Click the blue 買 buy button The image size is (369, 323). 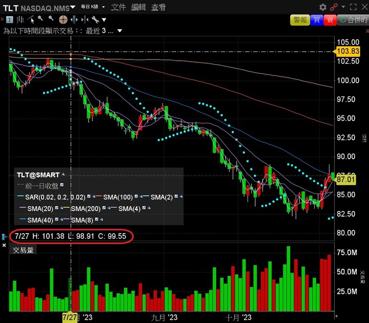[317, 20]
